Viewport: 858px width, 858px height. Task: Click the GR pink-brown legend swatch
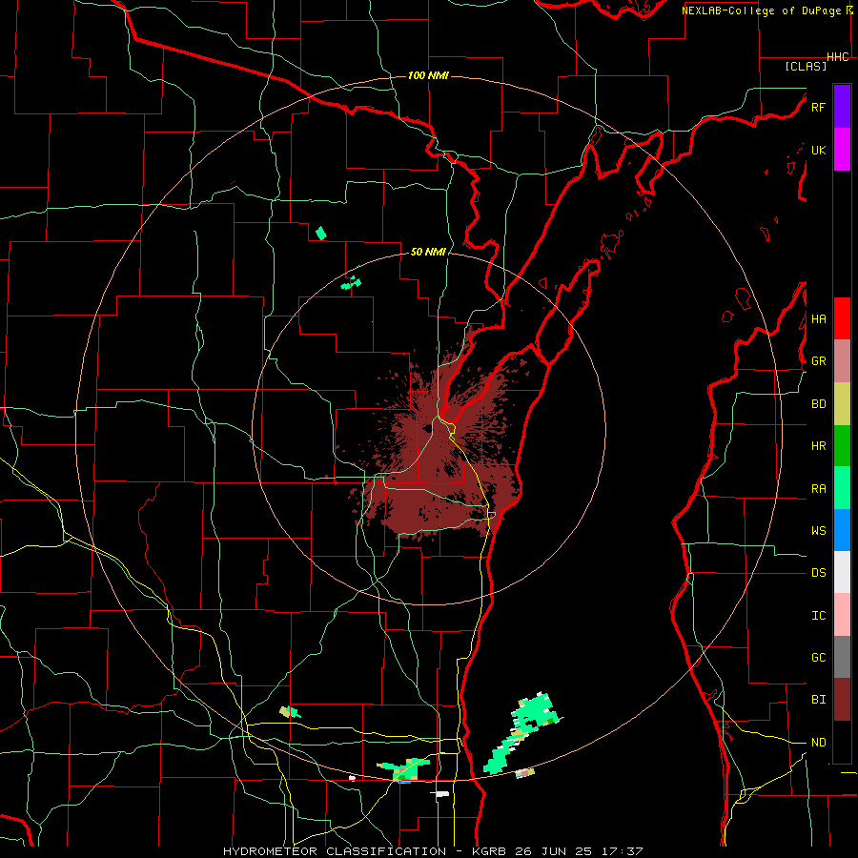click(x=842, y=361)
